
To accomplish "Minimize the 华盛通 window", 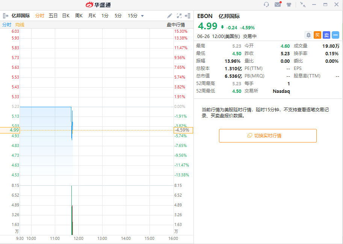I will click(314, 5).
